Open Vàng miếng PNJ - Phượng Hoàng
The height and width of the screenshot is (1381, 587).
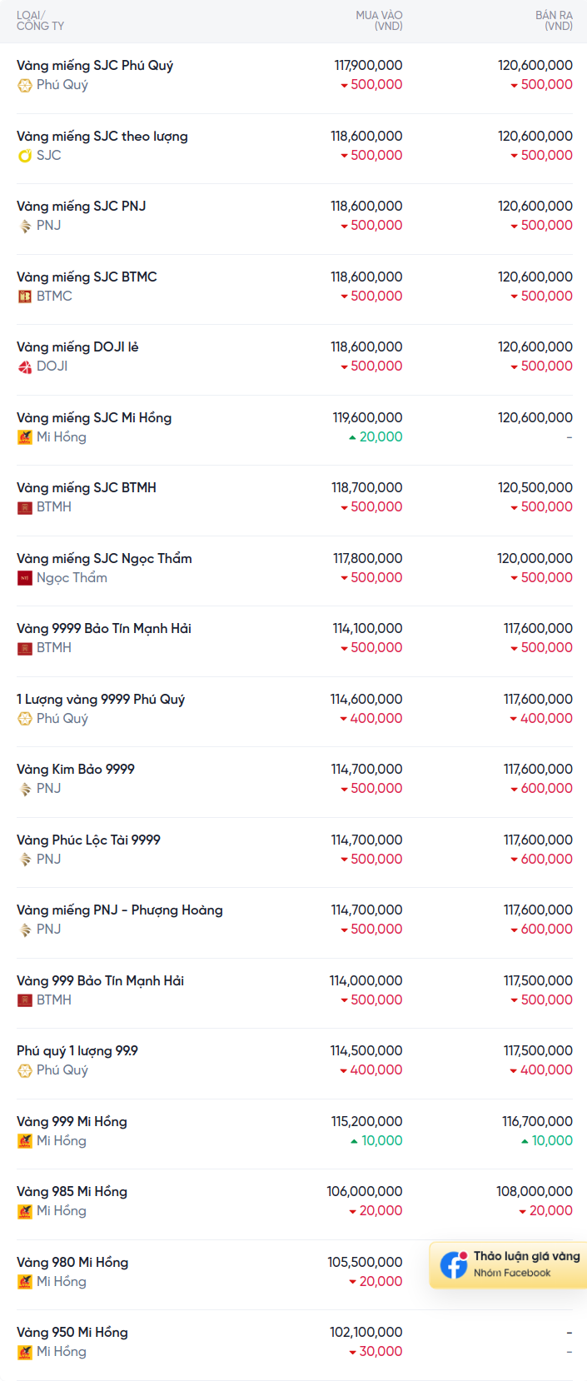coord(295,923)
